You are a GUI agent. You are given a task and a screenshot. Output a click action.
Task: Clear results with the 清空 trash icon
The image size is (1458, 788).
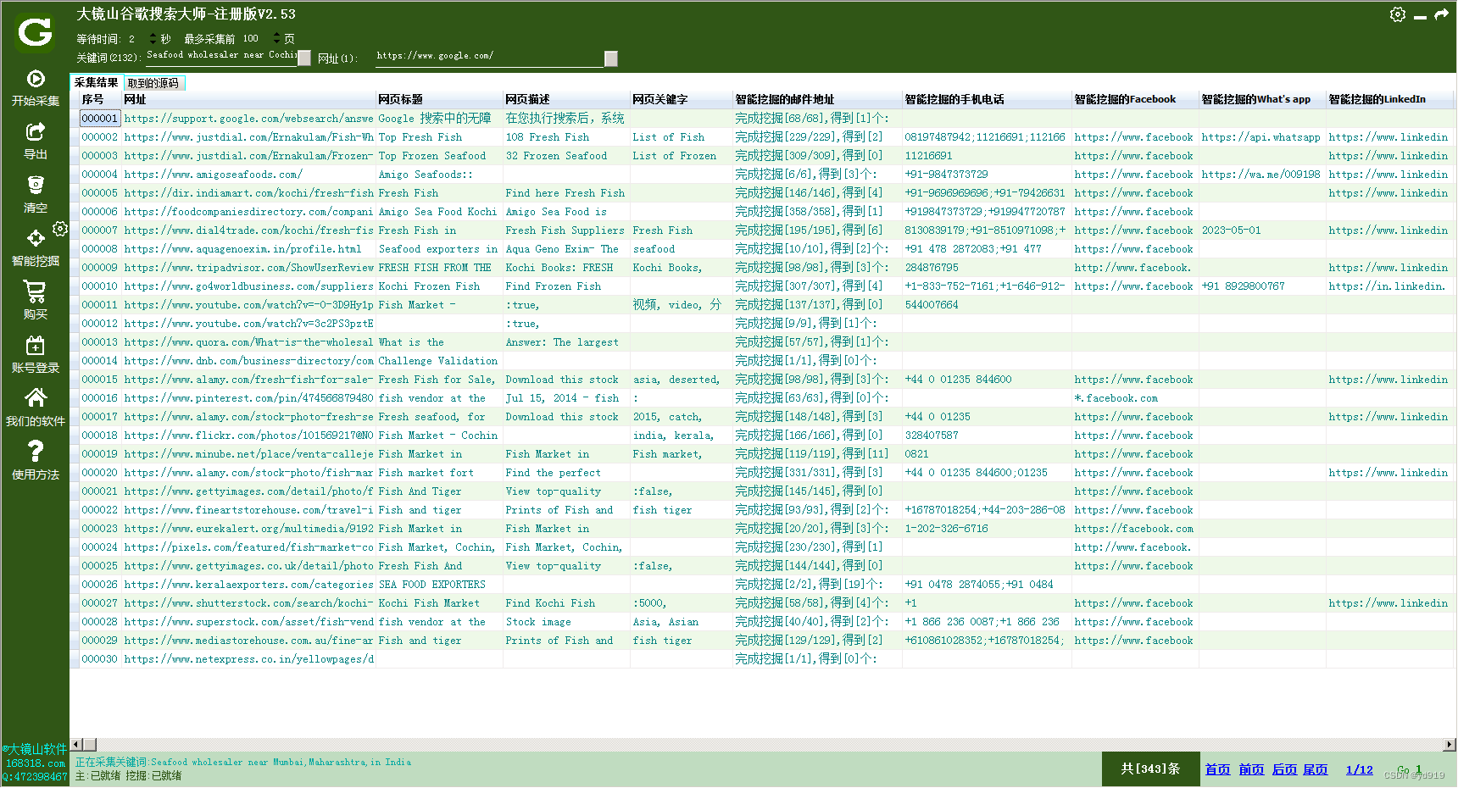coord(36,185)
